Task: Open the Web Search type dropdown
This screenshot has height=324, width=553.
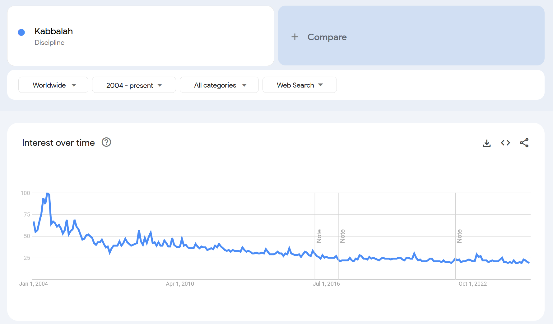Action: point(299,85)
